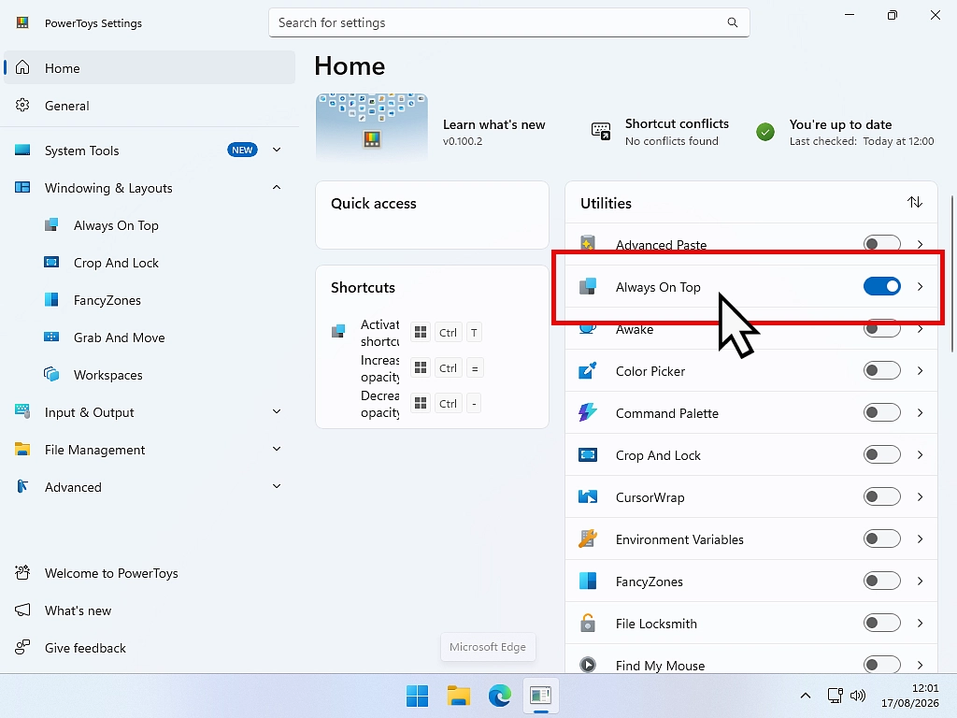This screenshot has height=718, width=957.
Task: Open Command Palette settings via chevron
Action: tap(920, 412)
